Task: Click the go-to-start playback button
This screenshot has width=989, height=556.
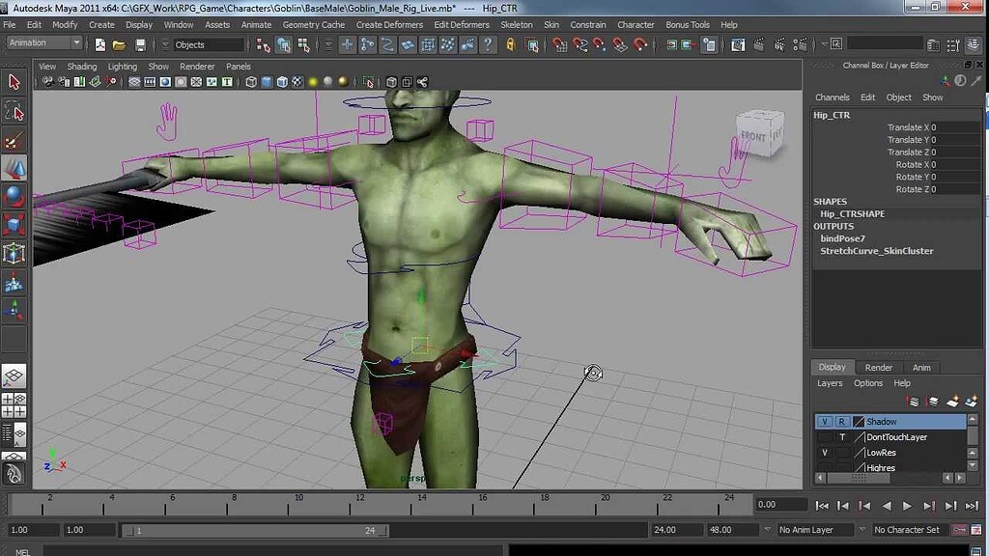Action: pos(823,505)
